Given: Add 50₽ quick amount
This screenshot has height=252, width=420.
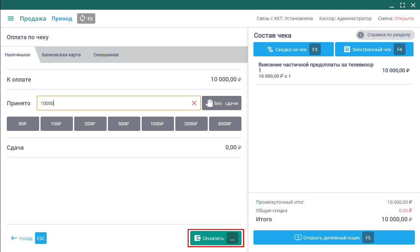Looking at the screenshot, I should (x=23, y=124).
